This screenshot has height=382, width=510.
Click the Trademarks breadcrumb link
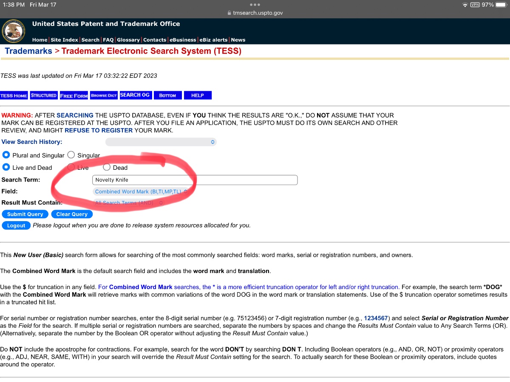tap(28, 51)
